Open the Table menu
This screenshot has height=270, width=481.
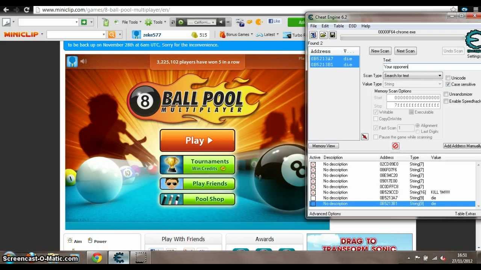pos(339,26)
